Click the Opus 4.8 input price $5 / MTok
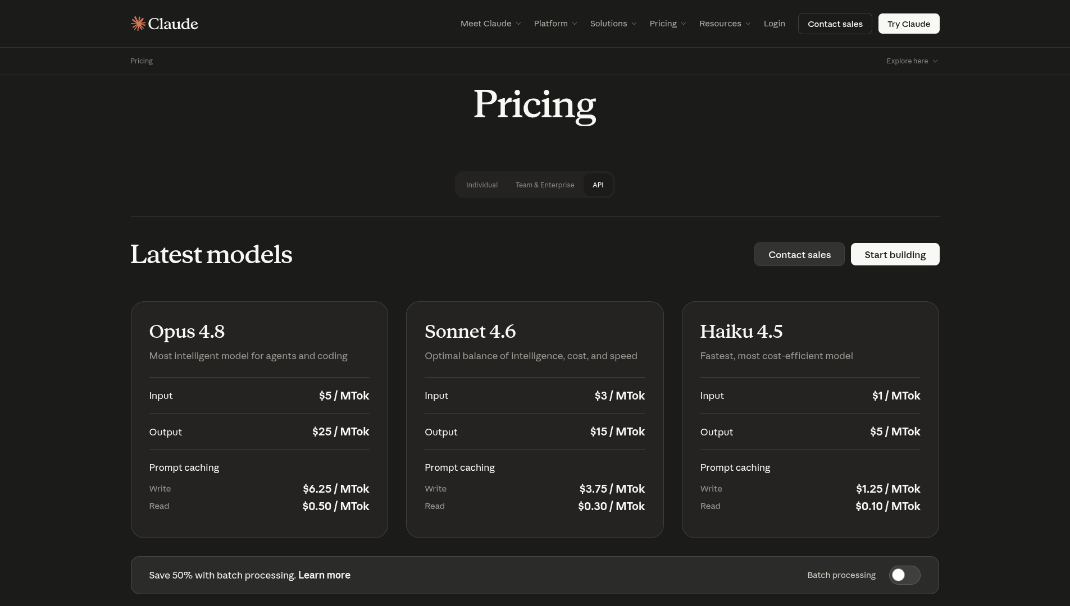Viewport: 1070px width, 606px height. point(344,396)
